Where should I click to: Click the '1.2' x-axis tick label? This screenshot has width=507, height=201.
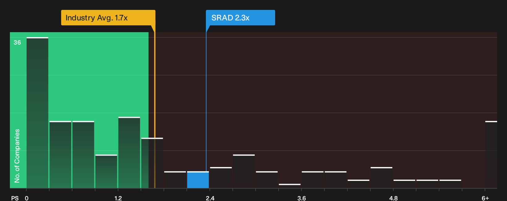click(118, 198)
